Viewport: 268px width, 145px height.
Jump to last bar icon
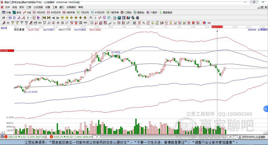[49, 18]
